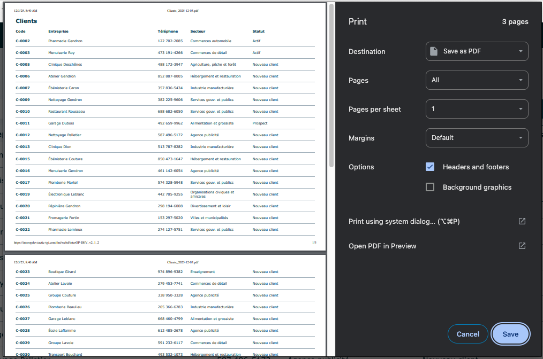Expand the Pages dropdown set to All

[x=477, y=80]
